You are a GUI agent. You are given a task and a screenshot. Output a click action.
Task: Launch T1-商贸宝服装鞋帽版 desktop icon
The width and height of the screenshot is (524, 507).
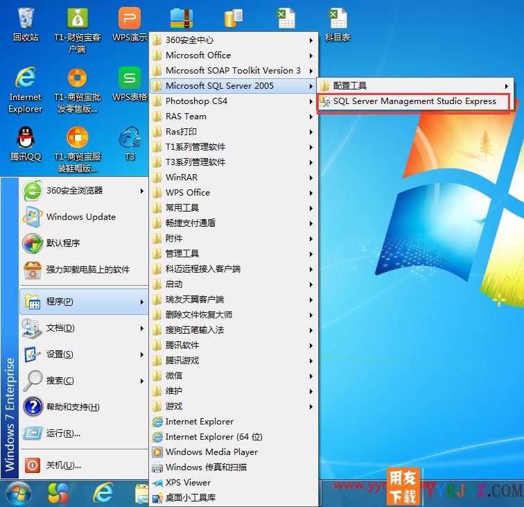77,150
